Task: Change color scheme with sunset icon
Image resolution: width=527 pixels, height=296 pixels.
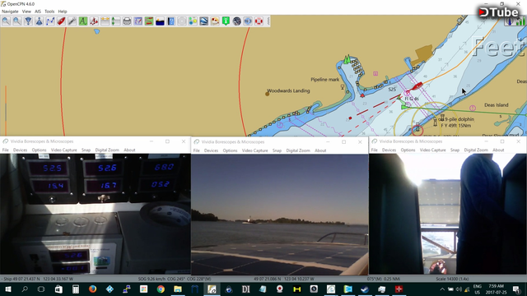Action: point(160,21)
